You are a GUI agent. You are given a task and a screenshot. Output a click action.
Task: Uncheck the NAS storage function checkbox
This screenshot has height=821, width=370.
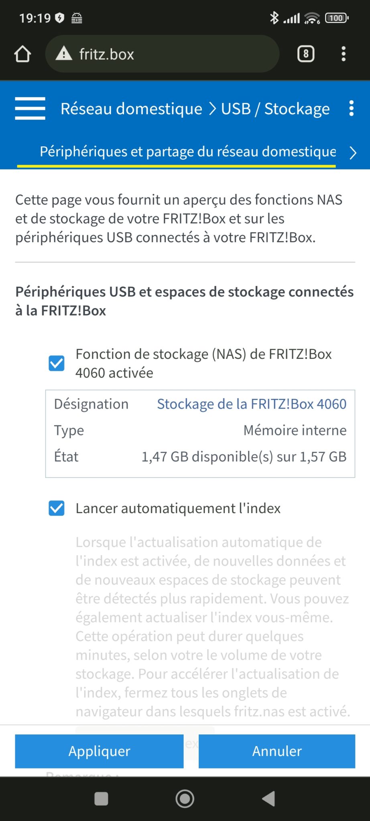pyautogui.click(x=57, y=363)
